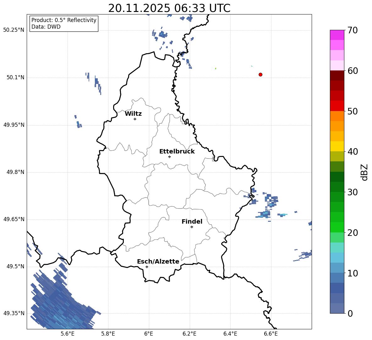The image size is (372, 340).
Task: Click the magenta top segment of the colorbar
Action: [337, 35]
